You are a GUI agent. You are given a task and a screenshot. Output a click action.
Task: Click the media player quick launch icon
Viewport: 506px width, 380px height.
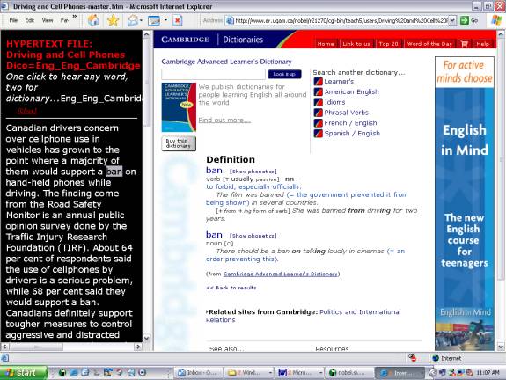click(143, 373)
